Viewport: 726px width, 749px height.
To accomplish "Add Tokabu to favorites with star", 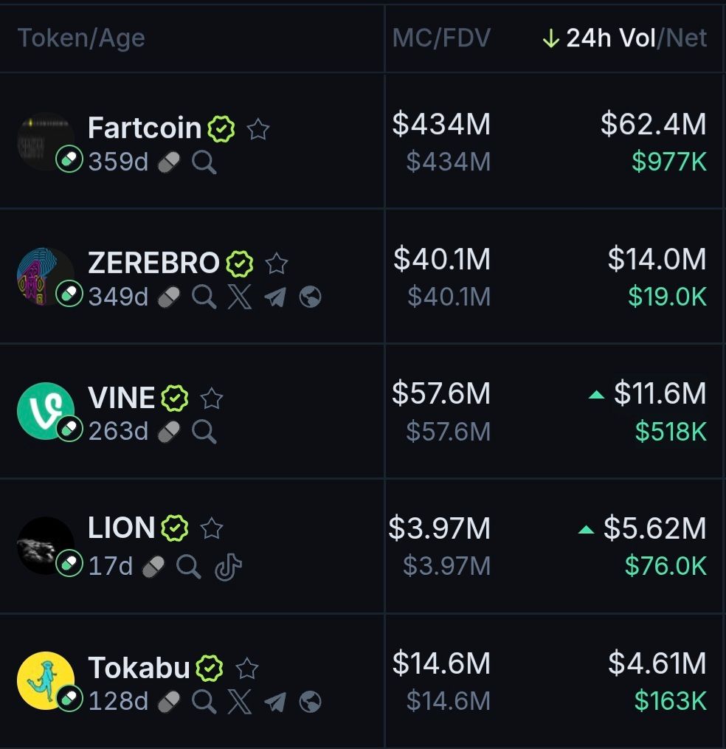I will [246, 669].
